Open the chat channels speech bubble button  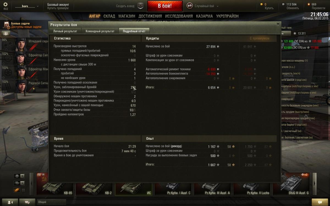28,202
